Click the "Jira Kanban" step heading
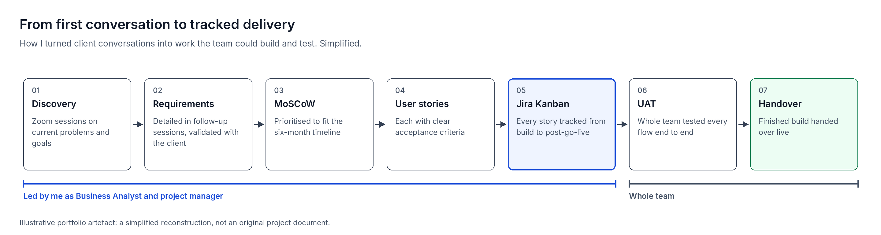881x235 pixels. [x=543, y=104]
